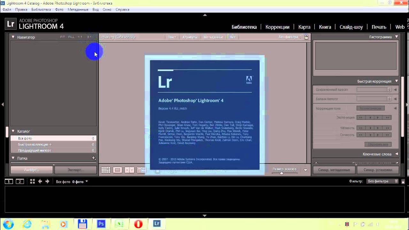Open toolbar content dropdown arrow
409x230 pixels.
pos(305,170)
